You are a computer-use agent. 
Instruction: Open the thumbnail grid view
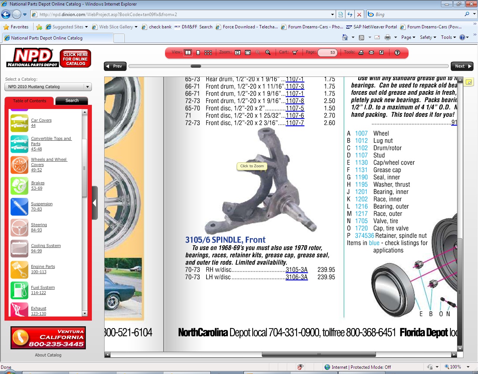click(x=208, y=53)
